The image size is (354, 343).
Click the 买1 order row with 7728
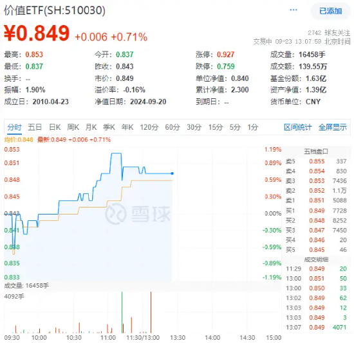pyautogui.click(x=316, y=211)
